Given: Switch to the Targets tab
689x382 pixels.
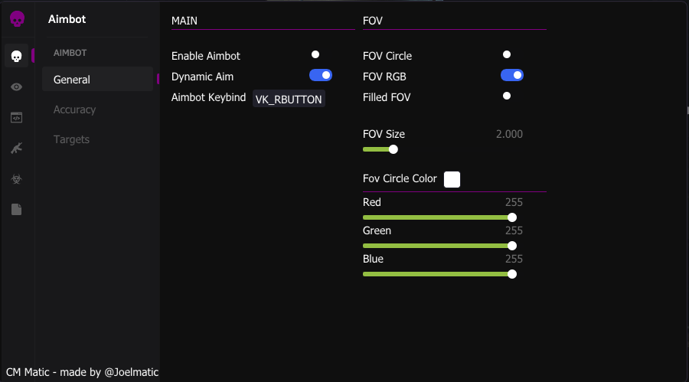Looking at the screenshot, I should tap(71, 139).
